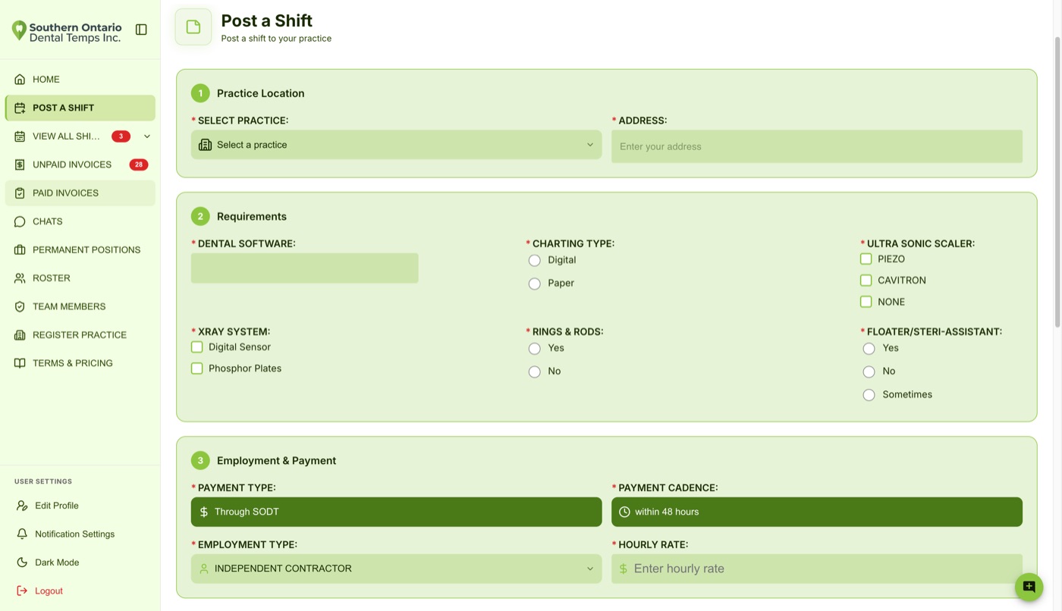The width and height of the screenshot is (1062, 611).
Task: Check the CAVITRON scaler box
Action: click(866, 280)
